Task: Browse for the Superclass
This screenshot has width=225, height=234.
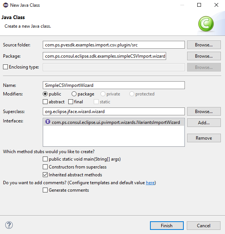Action: (x=204, y=112)
